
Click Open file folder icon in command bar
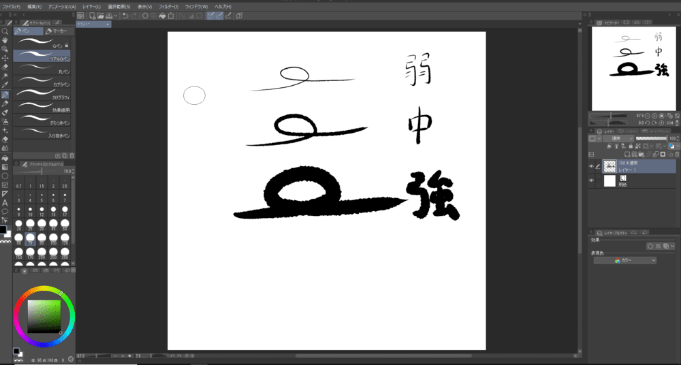click(x=101, y=16)
